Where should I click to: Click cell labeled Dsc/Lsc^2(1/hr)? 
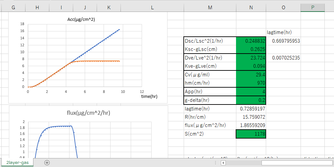tap(210, 41)
